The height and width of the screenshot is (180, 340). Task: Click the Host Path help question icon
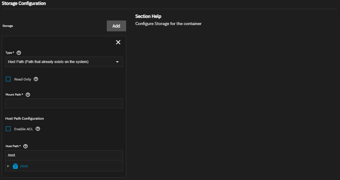point(25,146)
